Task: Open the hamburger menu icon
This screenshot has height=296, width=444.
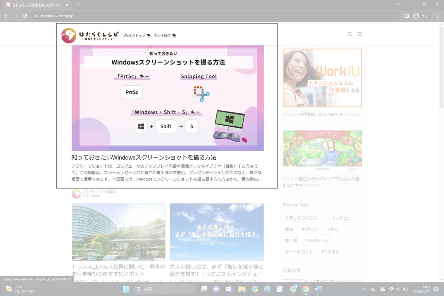Action: [x=360, y=34]
